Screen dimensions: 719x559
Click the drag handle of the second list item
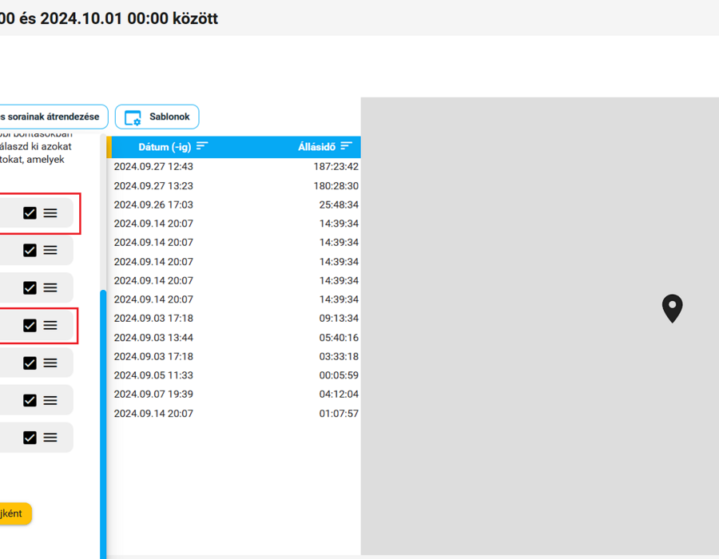pyautogui.click(x=50, y=250)
